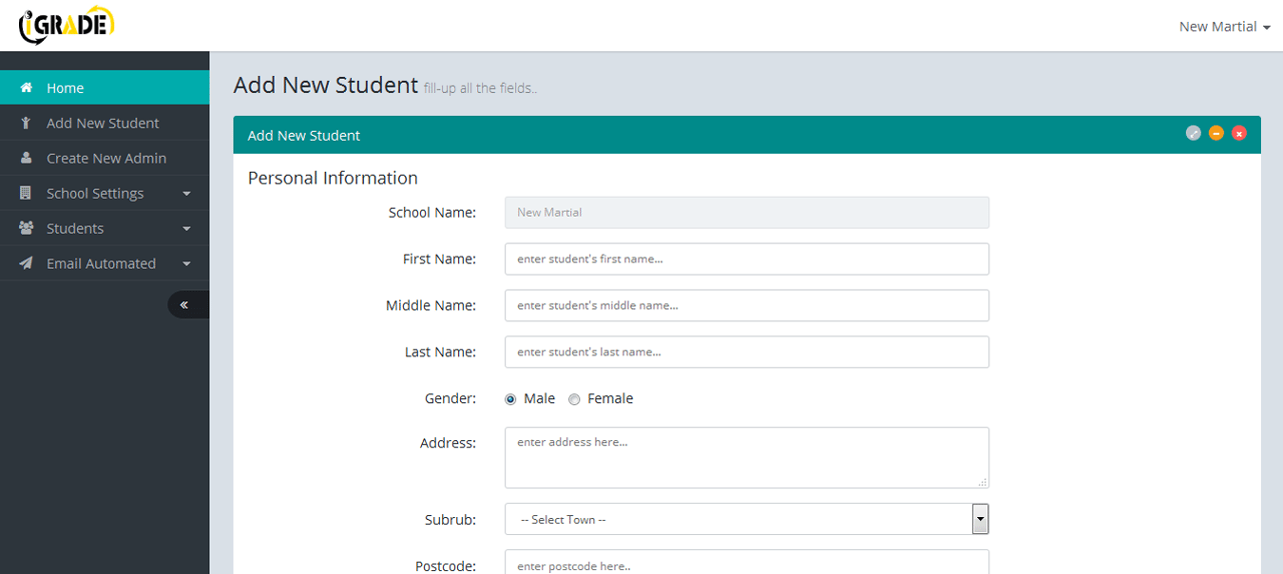The image size is (1283, 574).
Task: Expand the Students submenu arrow
Action: pyautogui.click(x=186, y=229)
